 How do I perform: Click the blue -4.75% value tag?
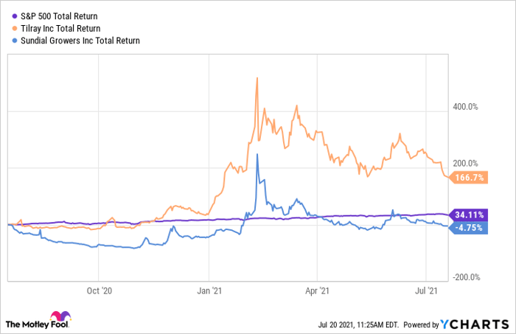pos(466,227)
